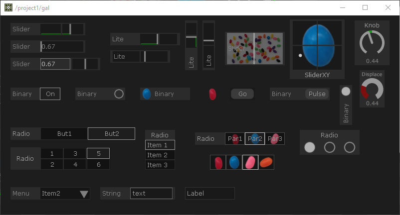This screenshot has height=215, width=400.
Task: Select the blue jellybean icon in bean row
Action: [x=234, y=162]
